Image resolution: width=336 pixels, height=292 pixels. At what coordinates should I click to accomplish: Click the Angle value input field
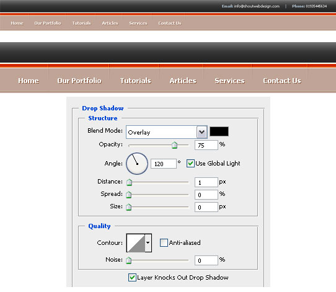(x=164, y=164)
